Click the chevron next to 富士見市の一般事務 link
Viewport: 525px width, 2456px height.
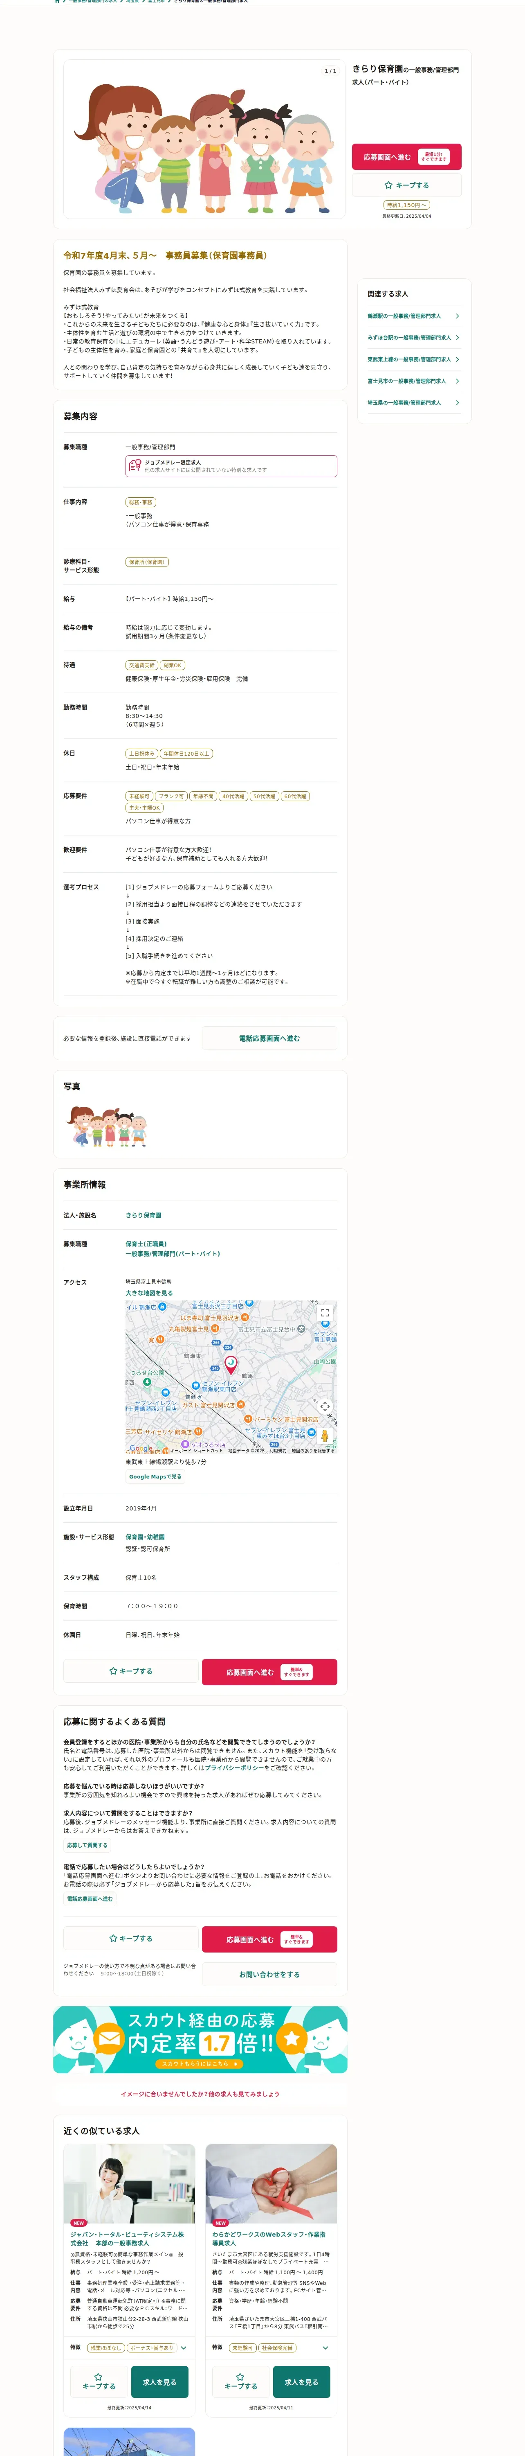458,381
